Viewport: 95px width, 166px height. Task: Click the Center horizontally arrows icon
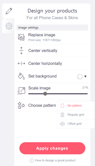tap(21, 63)
